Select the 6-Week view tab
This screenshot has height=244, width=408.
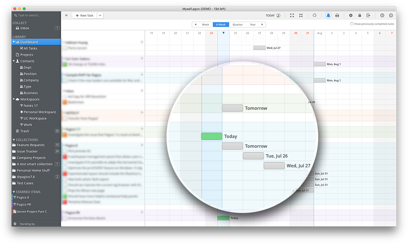[x=221, y=24]
